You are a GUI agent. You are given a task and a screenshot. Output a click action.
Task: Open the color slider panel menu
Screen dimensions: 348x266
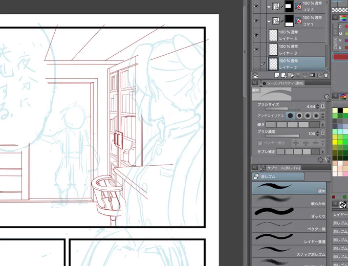click(335, 17)
